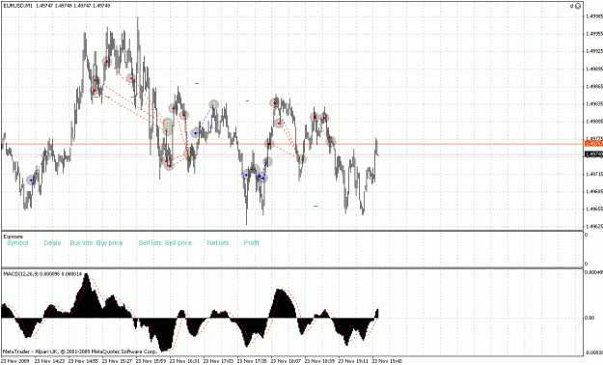Click the 23 Nov 17:03 time label

point(218,361)
